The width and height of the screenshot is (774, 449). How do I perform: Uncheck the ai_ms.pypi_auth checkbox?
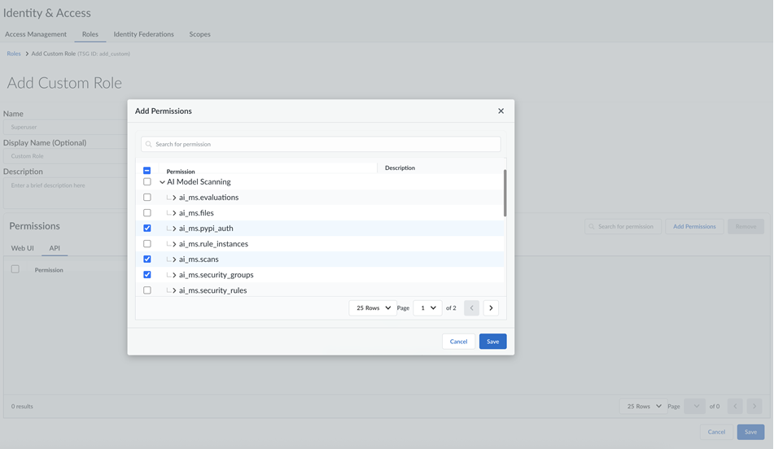click(147, 229)
